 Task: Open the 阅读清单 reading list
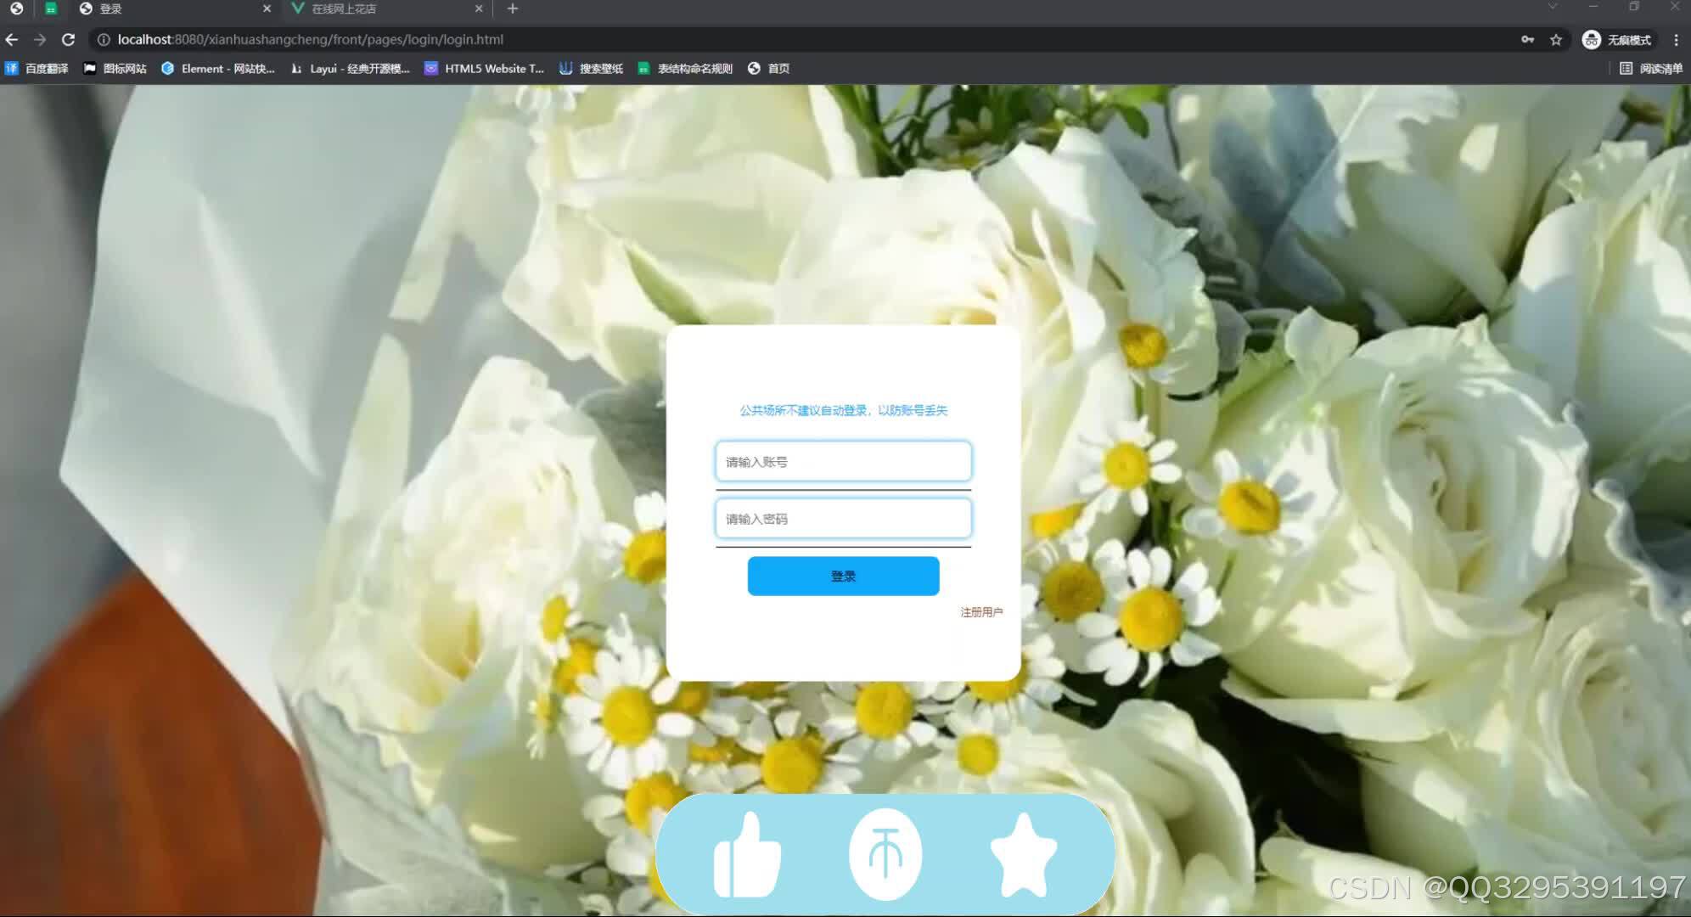[x=1651, y=69]
